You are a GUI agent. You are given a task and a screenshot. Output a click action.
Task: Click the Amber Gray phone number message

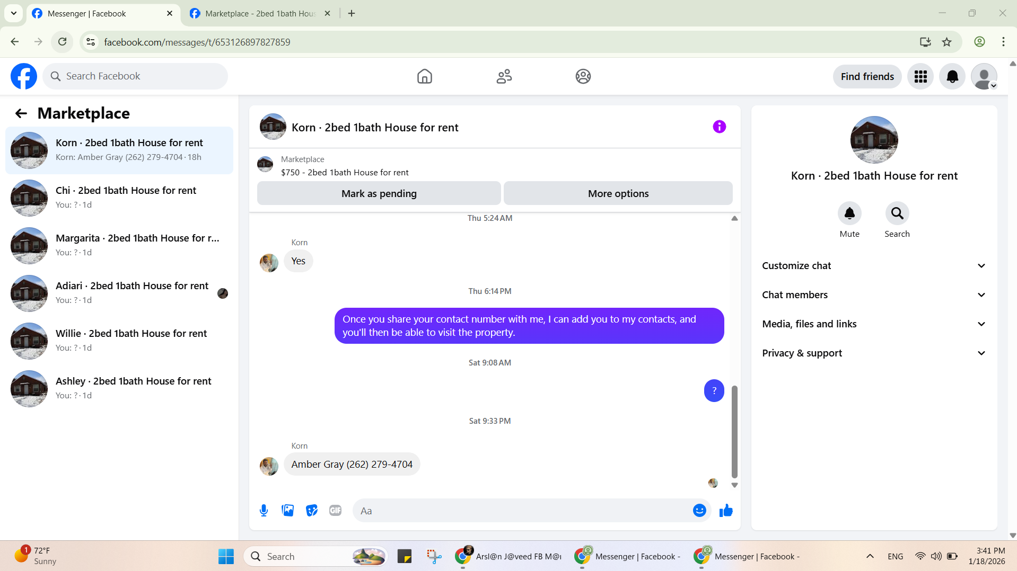352,465
